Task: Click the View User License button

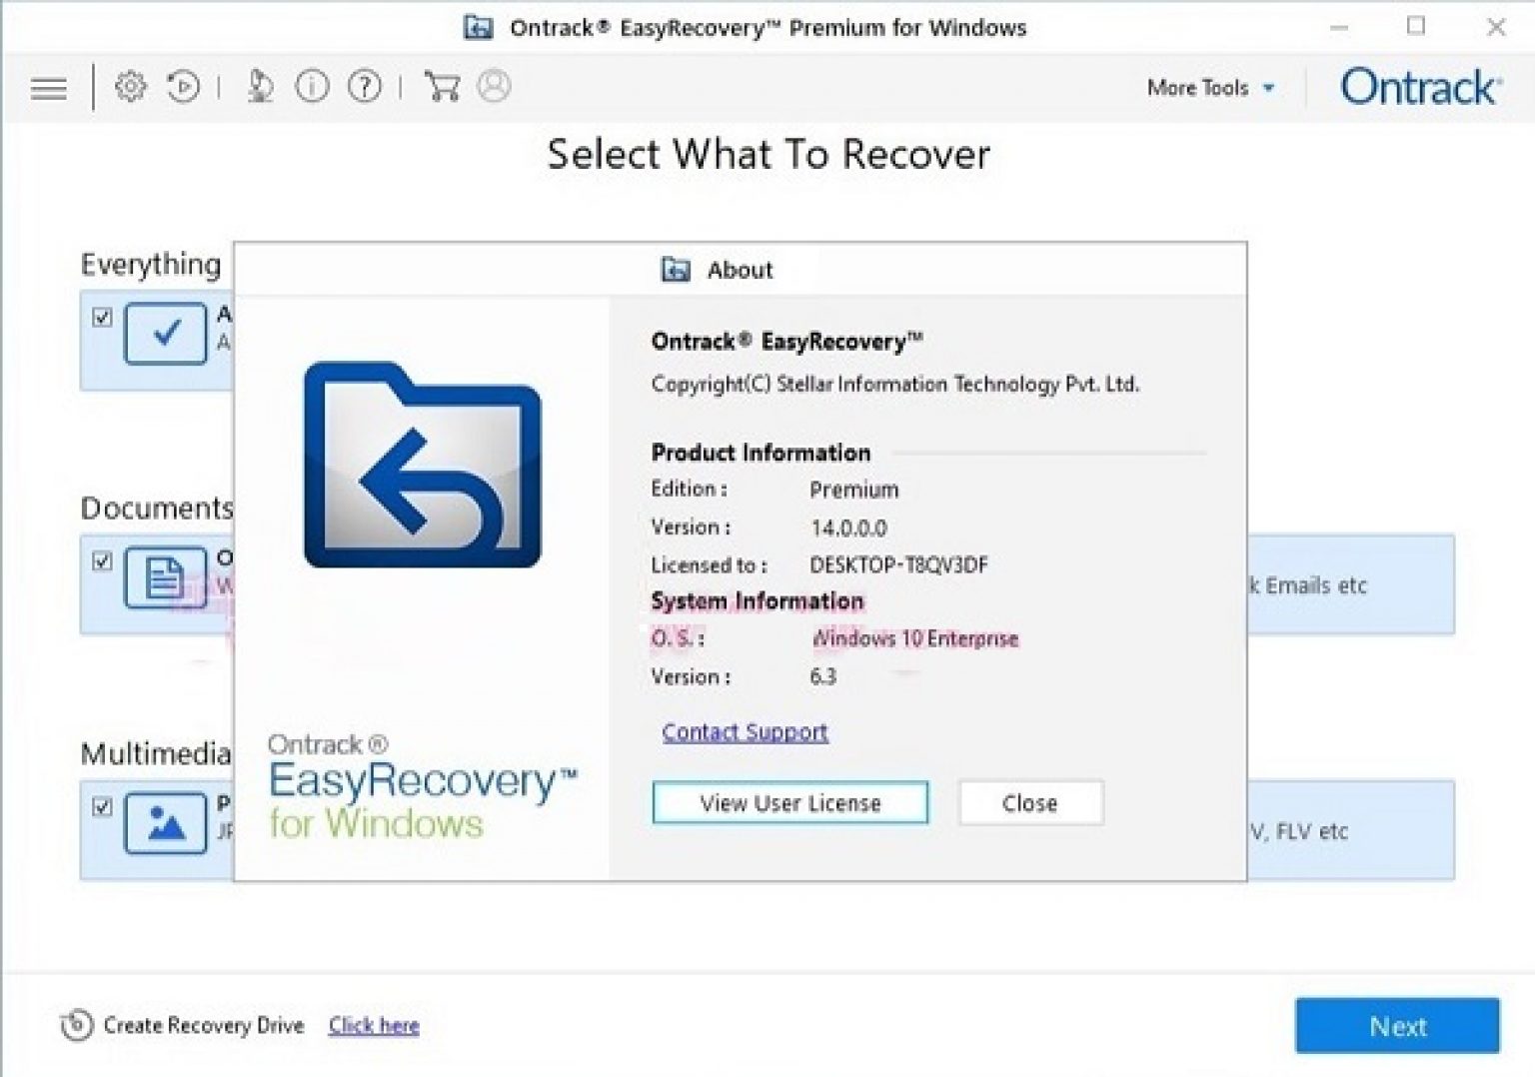Action: pyautogui.click(x=789, y=802)
